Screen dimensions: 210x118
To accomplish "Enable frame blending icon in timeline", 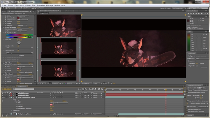I will pos(93,89).
